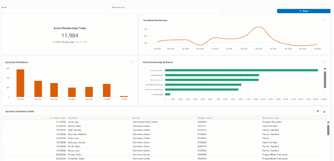Viewport: 334px width, 161px height.
Task: Click download icon in Upcoming Termination Details
Action: 324,111
